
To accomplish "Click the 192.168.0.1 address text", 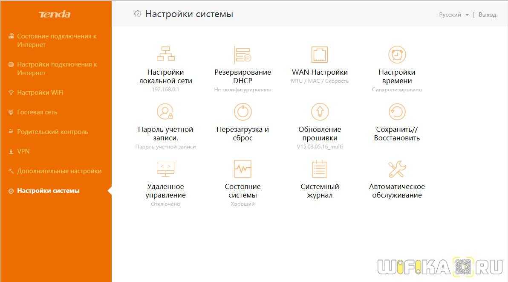I will click(x=165, y=90).
